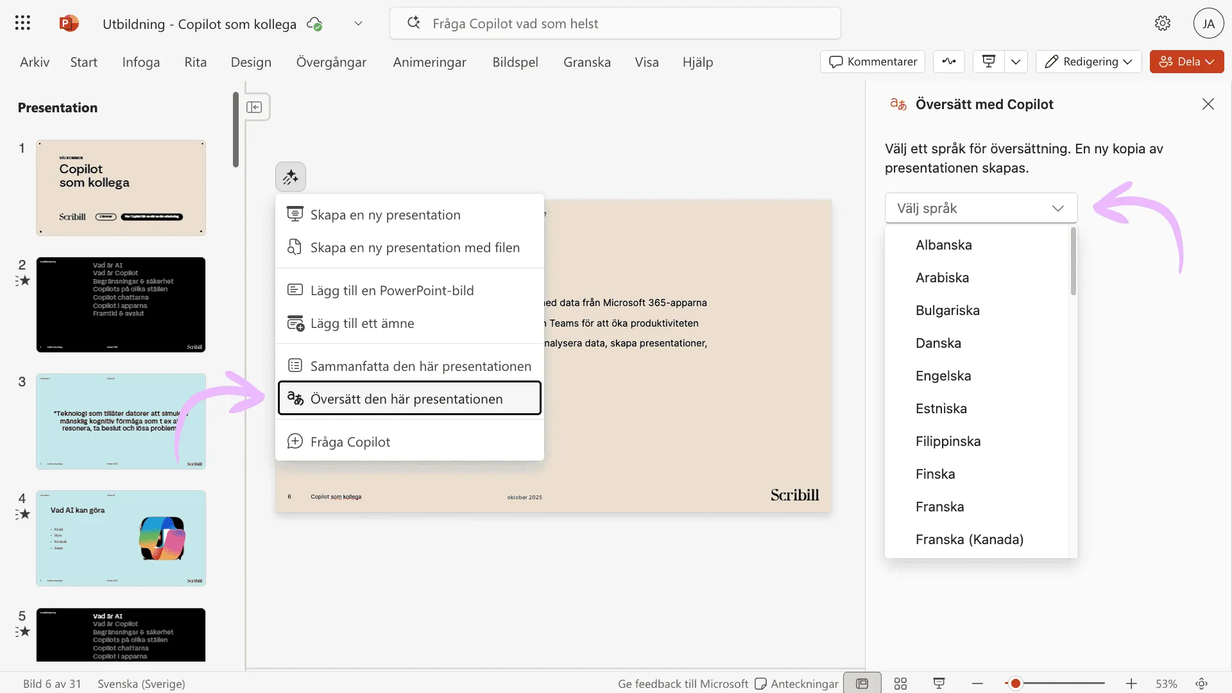The height and width of the screenshot is (693, 1232).
Task: Choose Lägg till ett ämne
Action: pyautogui.click(x=409, y=323)
